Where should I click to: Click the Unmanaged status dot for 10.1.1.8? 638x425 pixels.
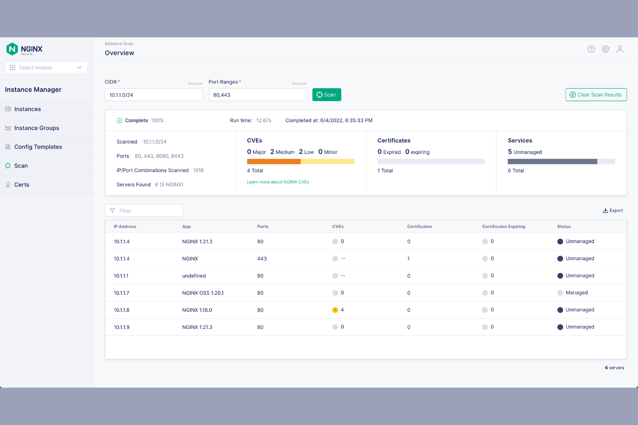560,310
